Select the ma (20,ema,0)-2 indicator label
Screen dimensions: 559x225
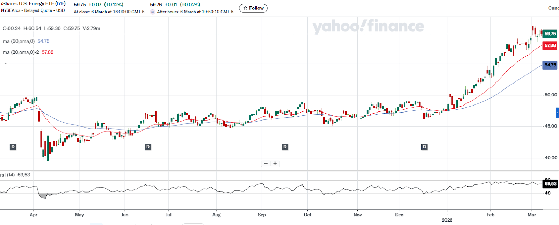tap(21, 52)
